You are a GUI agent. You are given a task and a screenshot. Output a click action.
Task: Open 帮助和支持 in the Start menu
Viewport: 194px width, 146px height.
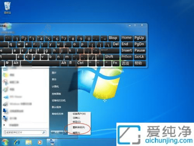(x=57, y=114)
